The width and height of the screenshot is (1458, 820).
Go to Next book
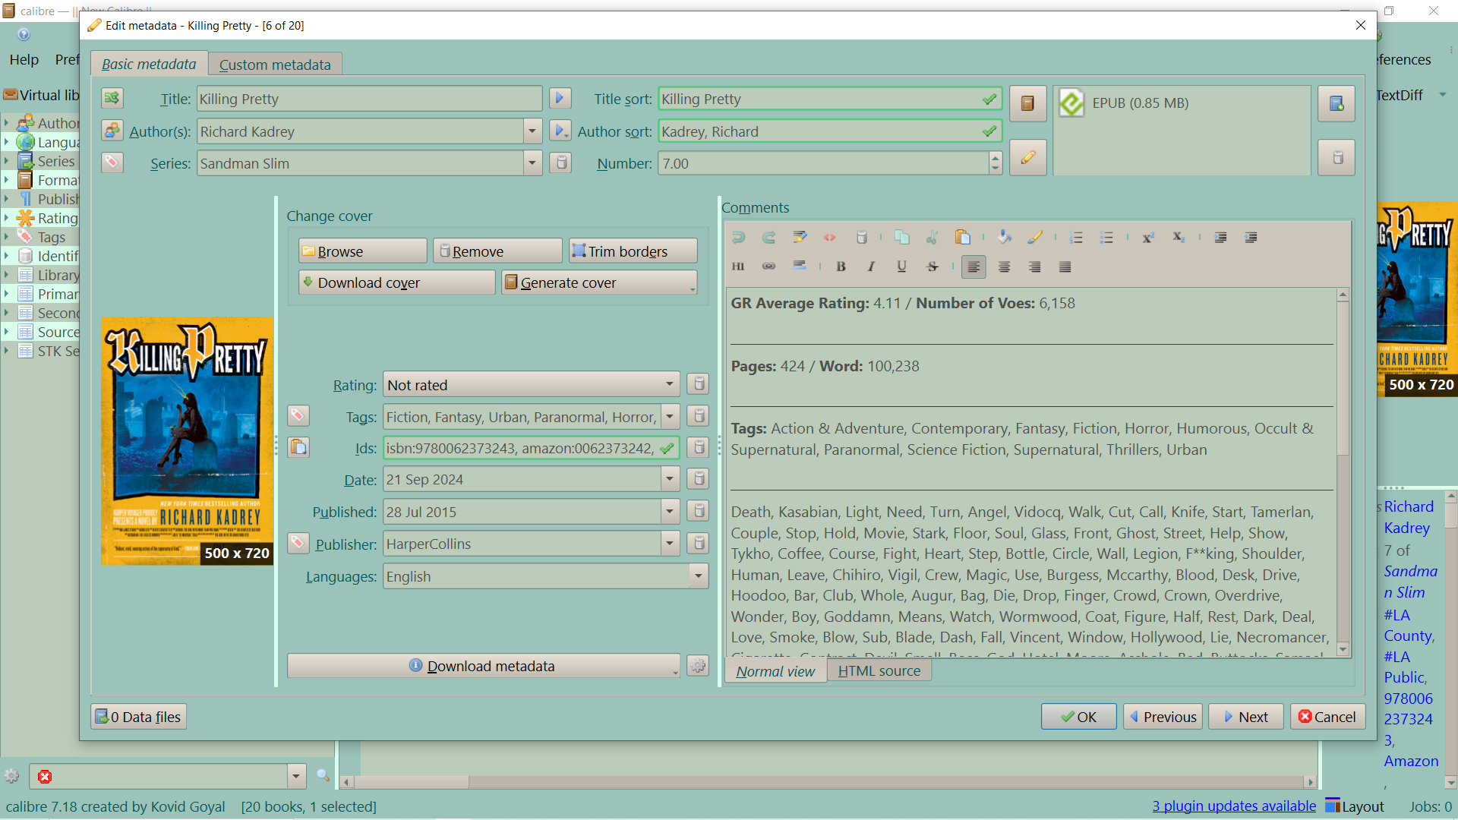coord(1245,717)
